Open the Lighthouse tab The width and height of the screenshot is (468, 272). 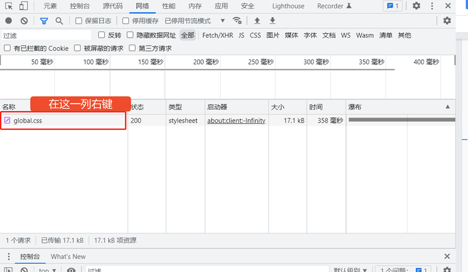(288, 6)
